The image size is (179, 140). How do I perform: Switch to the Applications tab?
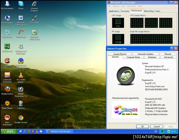click(114, 11)
